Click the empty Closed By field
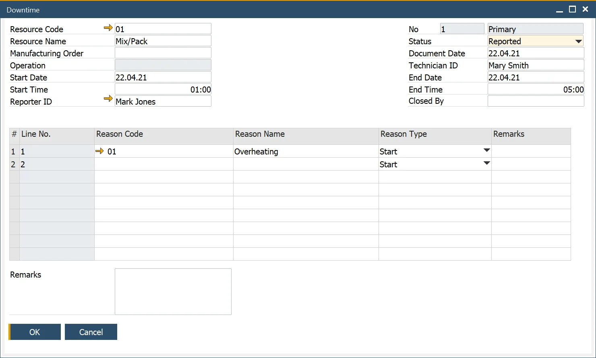The height and width of the screenshot is (358, 596). tap(535, 101)
